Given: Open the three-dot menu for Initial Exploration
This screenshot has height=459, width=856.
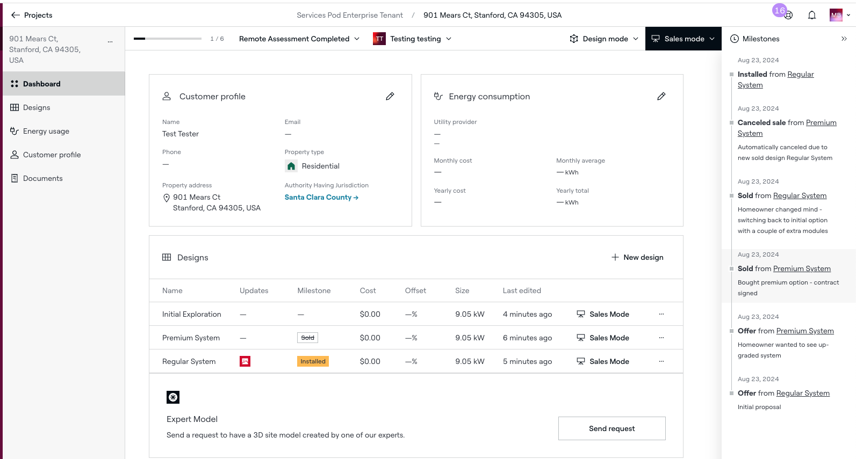Looking at the screenshot, I should click(x=661, y=314).
